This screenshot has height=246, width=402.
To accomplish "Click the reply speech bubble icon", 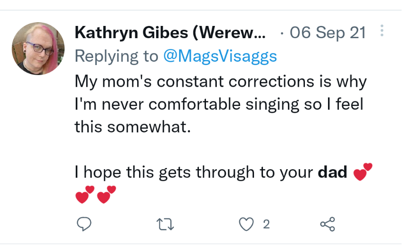I will [84, 224].
